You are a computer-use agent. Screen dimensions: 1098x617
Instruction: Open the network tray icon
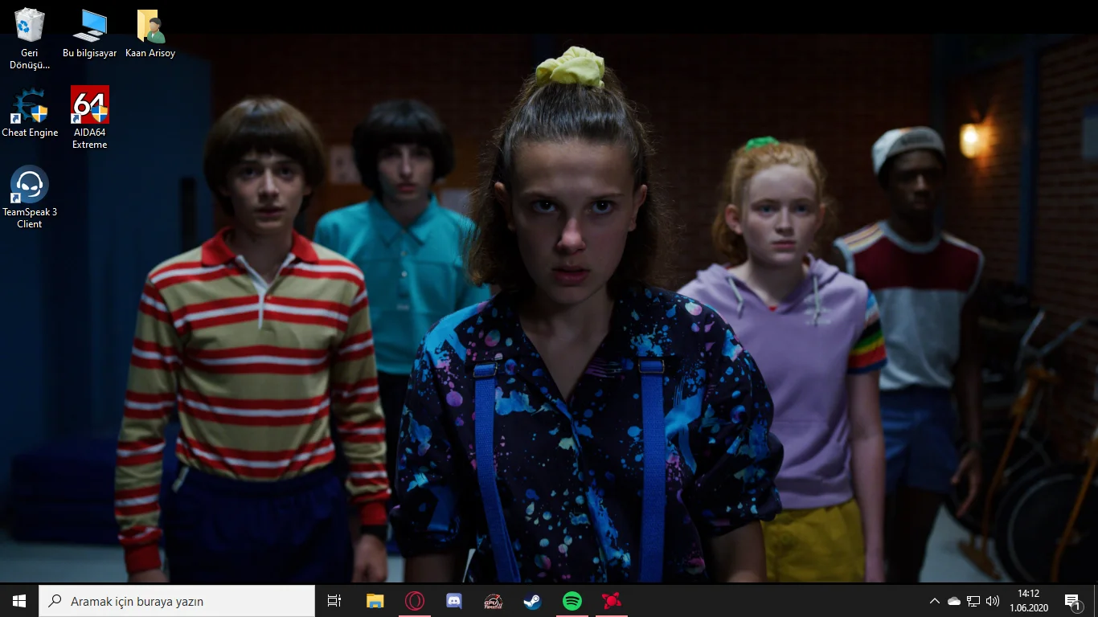[x=973, y=601]
